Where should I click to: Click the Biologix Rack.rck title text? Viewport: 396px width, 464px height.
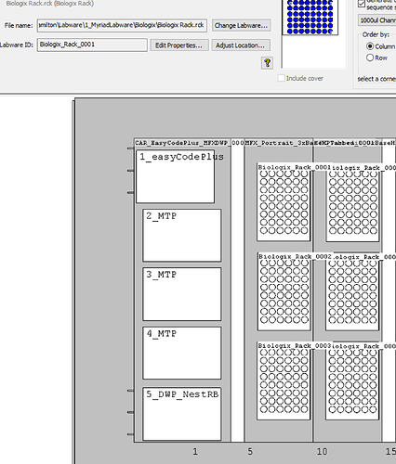50,4
